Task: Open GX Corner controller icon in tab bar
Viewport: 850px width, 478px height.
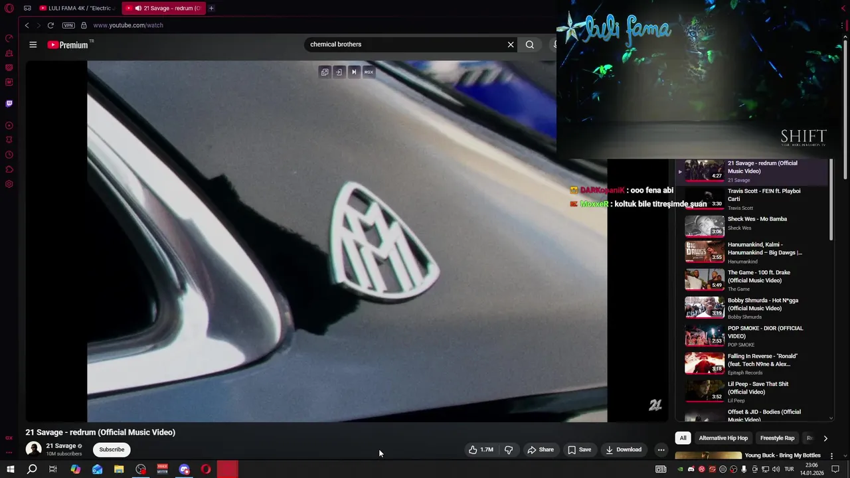Action: click(27, 8)
